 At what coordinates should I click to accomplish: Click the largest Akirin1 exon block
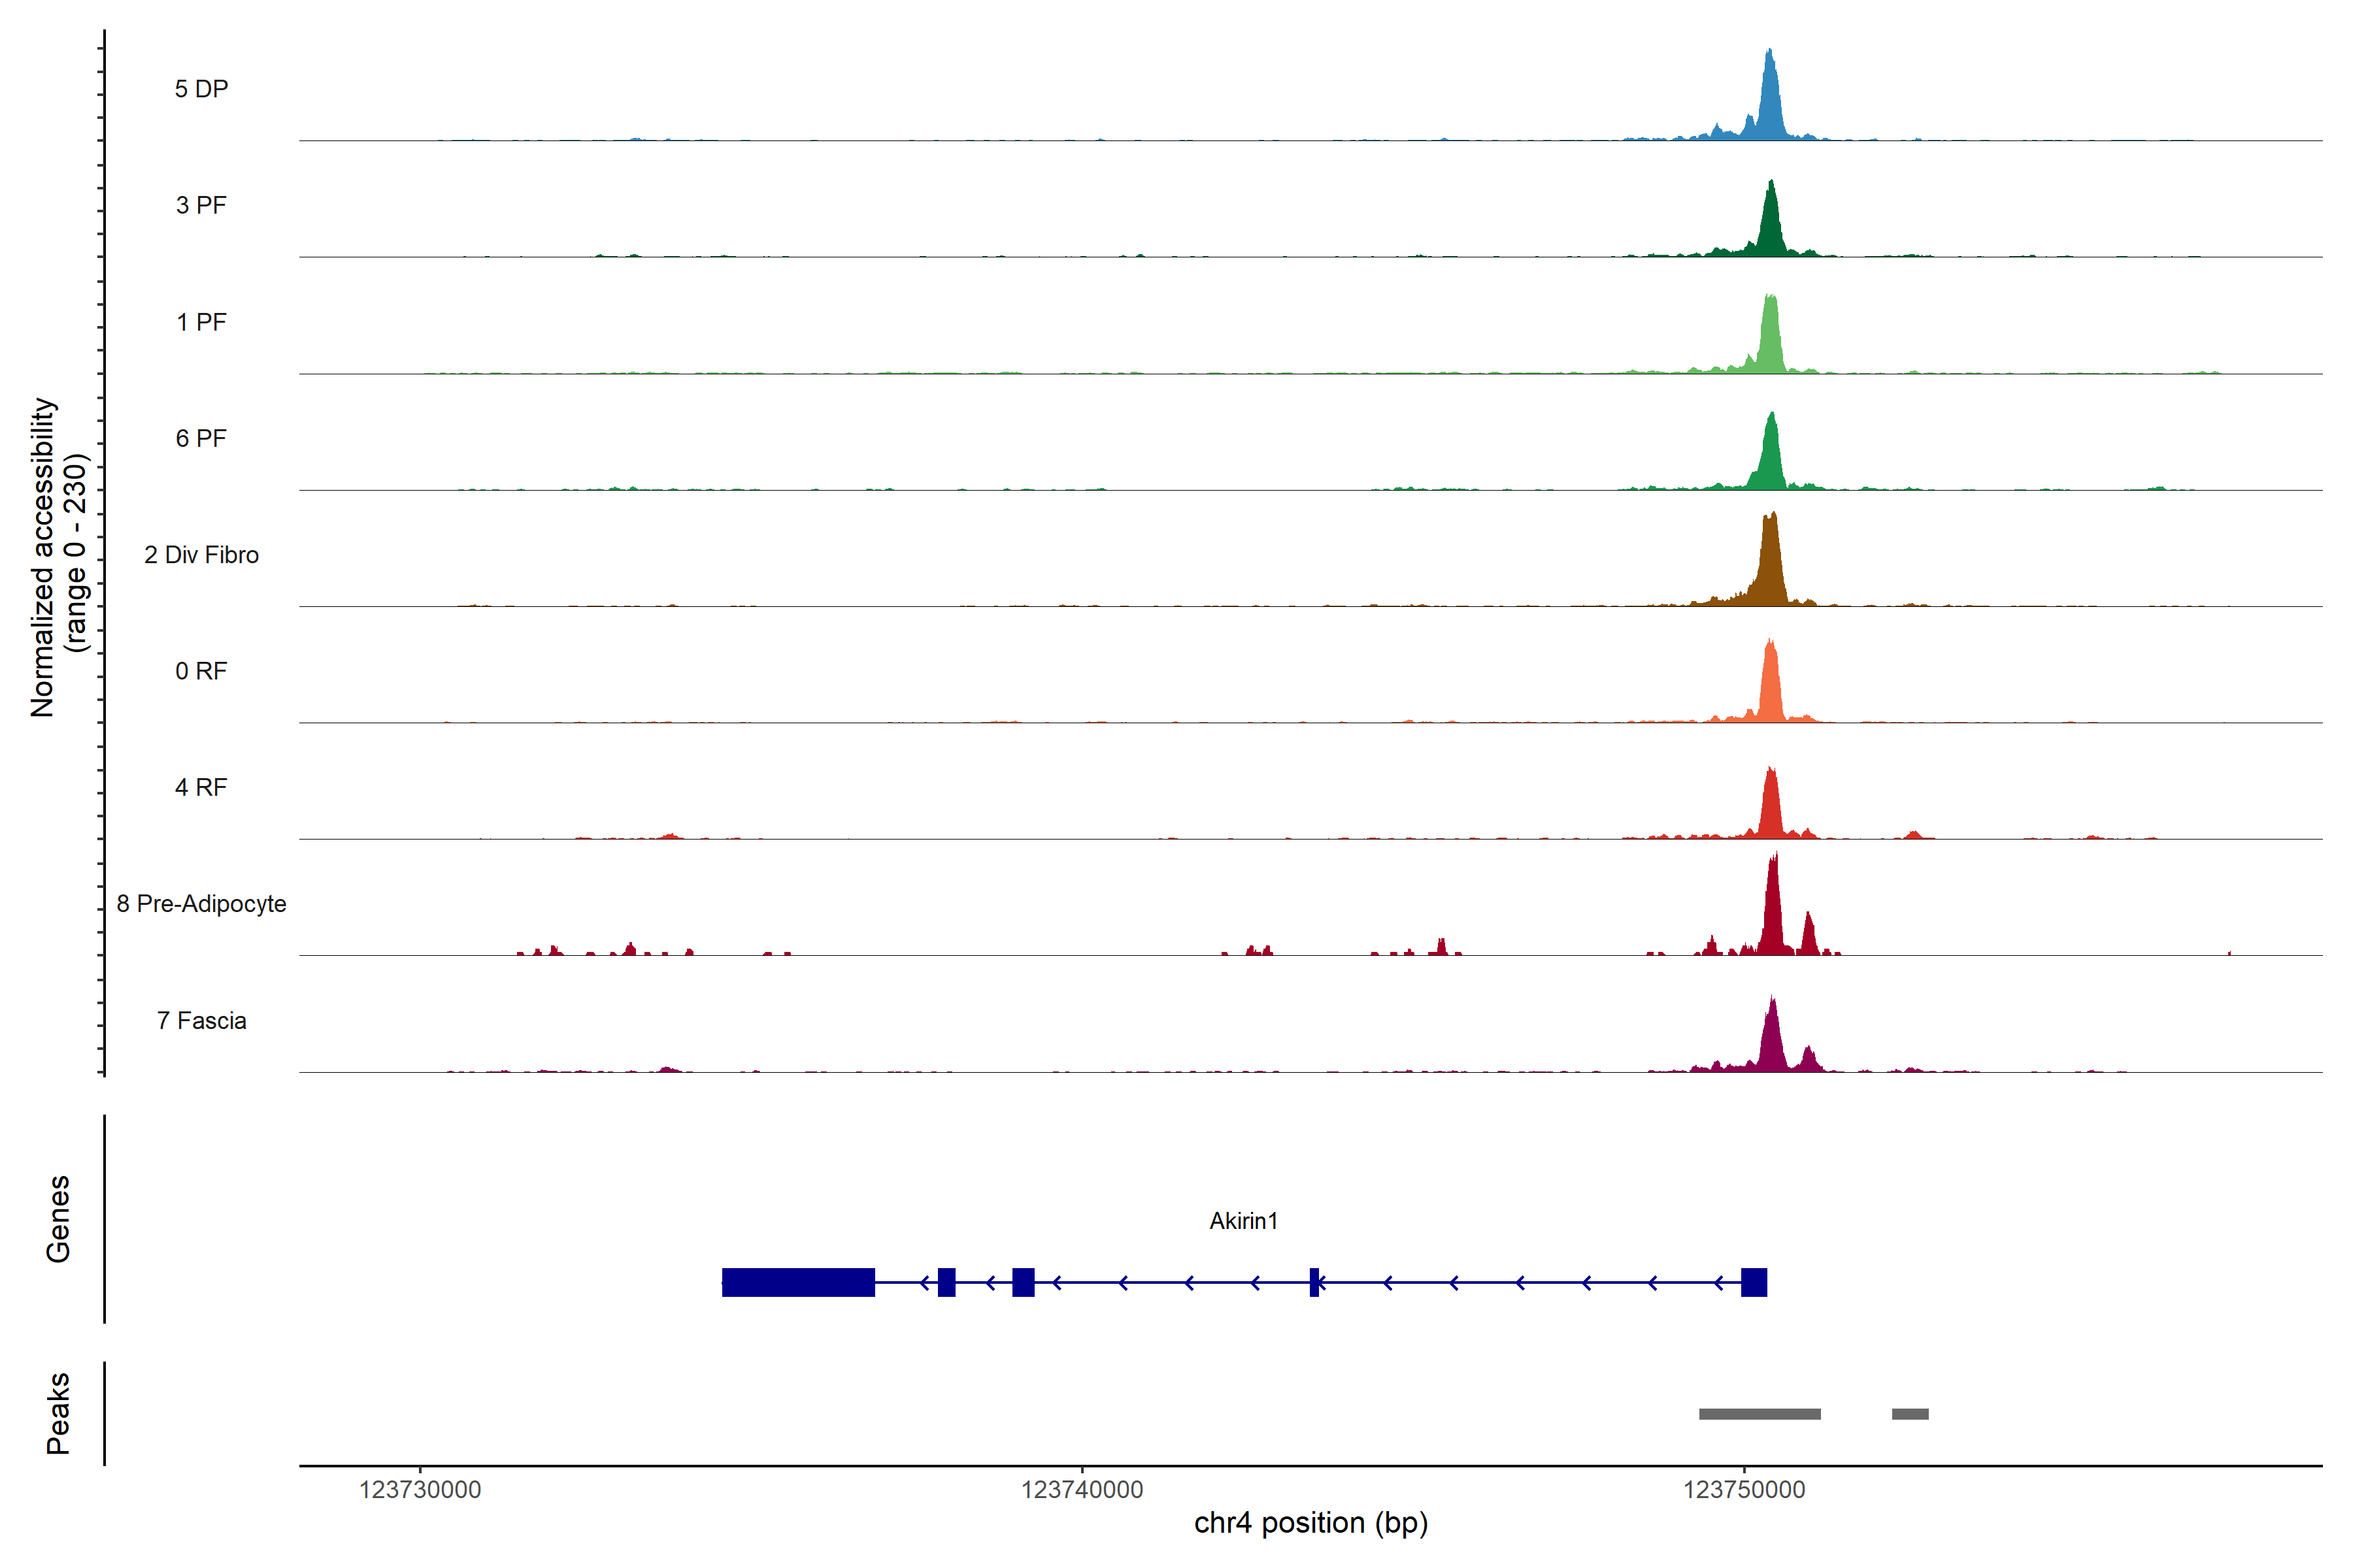pyautogui.click(x=798, y=1282)
